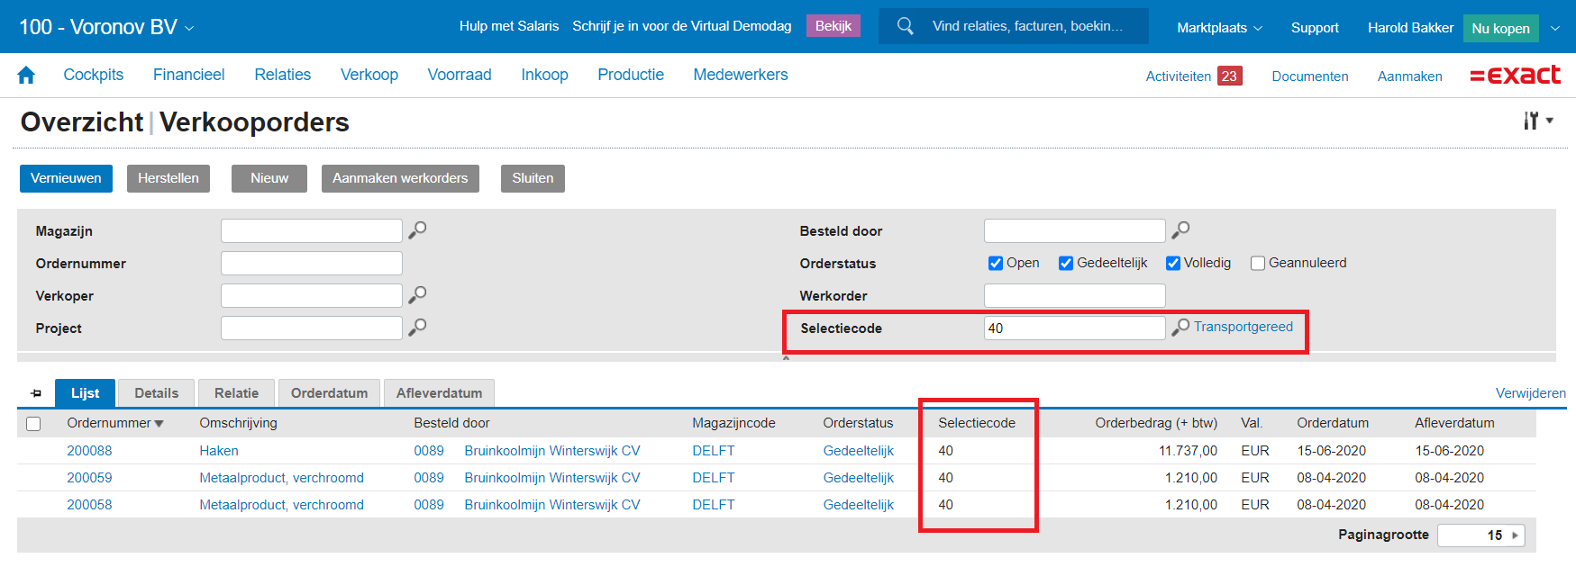The width and height of the screenshot is (1576, 576).
Task: Open the Paginagrootte page size selector
Action: [x=1480, y=535]
